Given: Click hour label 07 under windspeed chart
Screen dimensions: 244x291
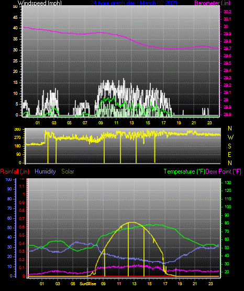Looking at the screenshot, I should [85, 123].
